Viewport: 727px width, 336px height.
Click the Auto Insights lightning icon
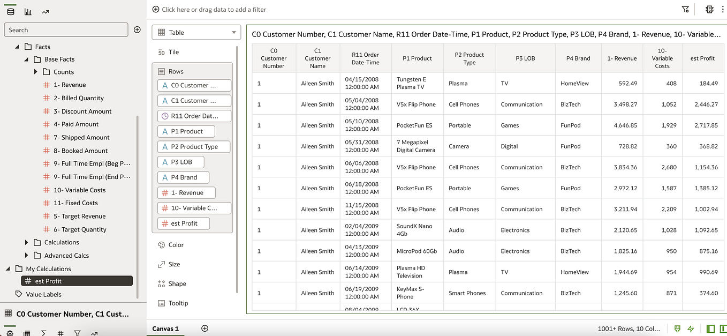691,328
